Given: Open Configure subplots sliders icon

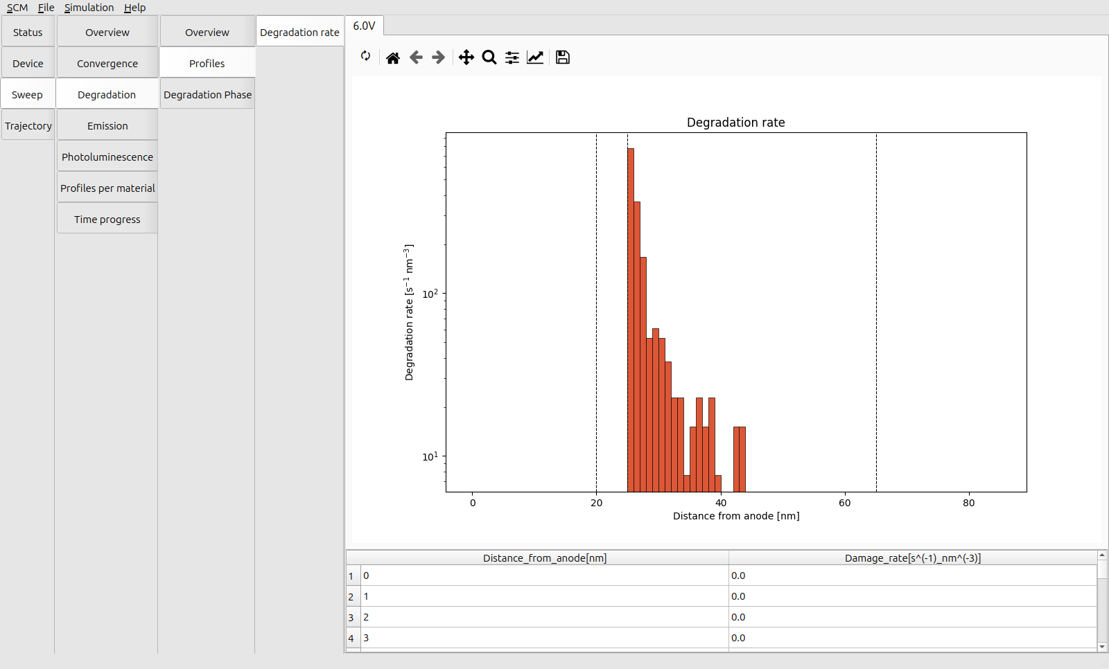Looking at the screenshot, I should click(512, 57).
